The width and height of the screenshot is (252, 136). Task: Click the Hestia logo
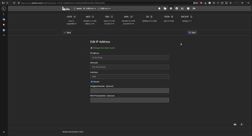(66, 8)
